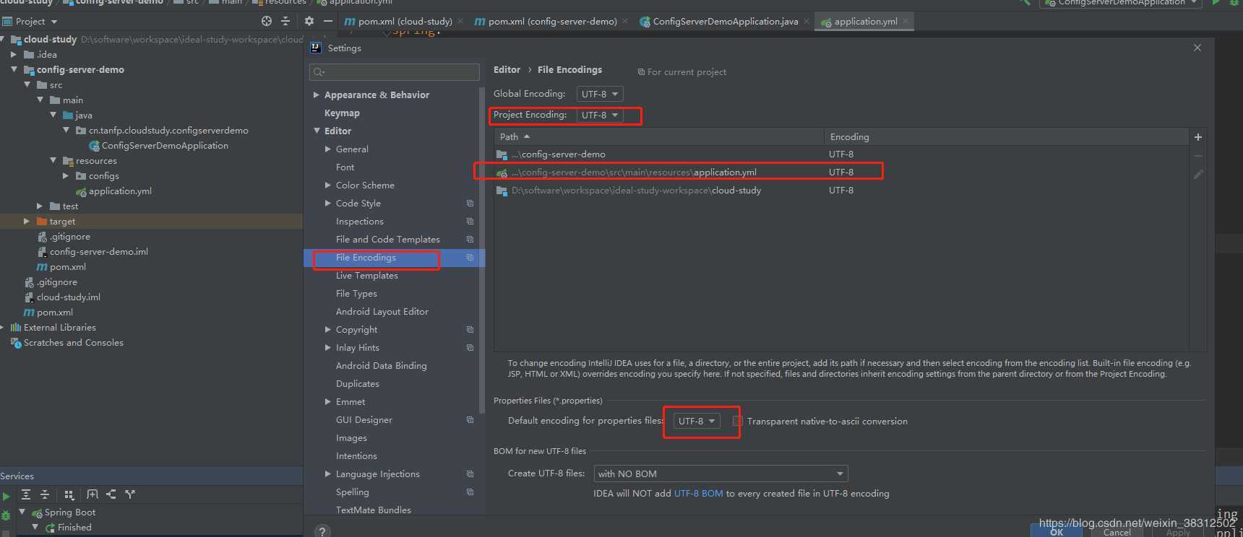
Task: Expand the Inlay Hints settings node
Action: (x=328, y=348)
